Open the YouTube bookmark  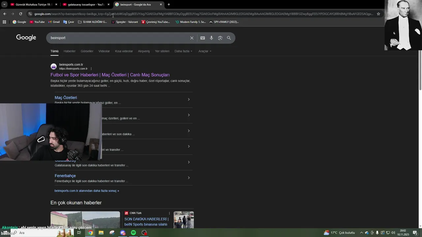[37, 22]
